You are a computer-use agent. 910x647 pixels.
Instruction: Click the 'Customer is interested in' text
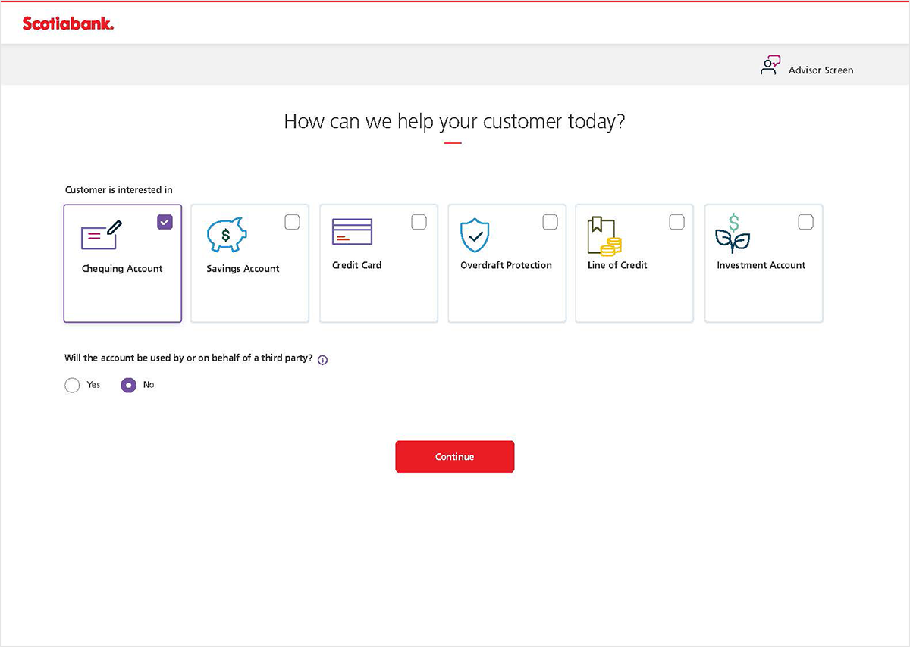tap(119, 189)
